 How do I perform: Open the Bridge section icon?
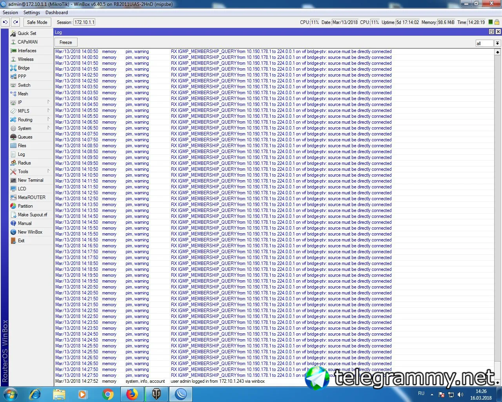[13, 68]
